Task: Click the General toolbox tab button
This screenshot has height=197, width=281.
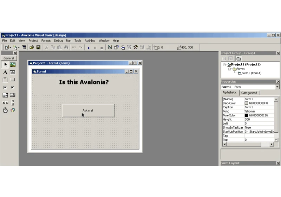Action: coord(9,58)
